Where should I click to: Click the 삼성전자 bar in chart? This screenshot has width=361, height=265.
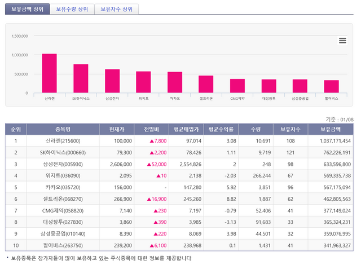112,81
